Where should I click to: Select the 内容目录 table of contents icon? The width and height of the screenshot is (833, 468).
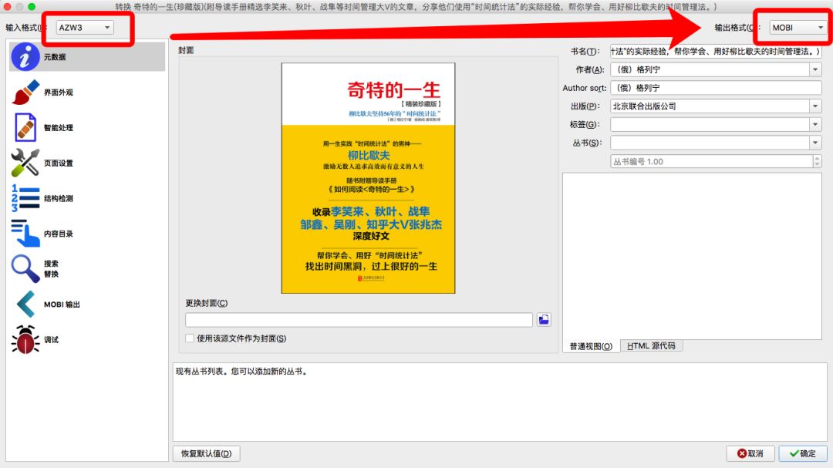tap(26, 234)
